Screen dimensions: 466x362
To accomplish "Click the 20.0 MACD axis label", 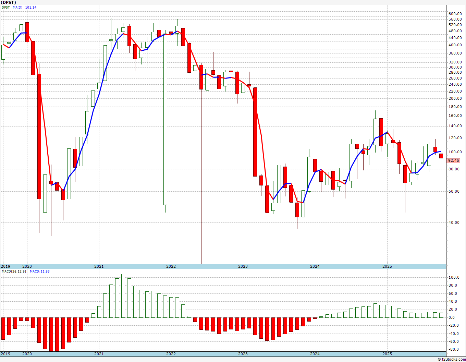I will click(453, 309).
